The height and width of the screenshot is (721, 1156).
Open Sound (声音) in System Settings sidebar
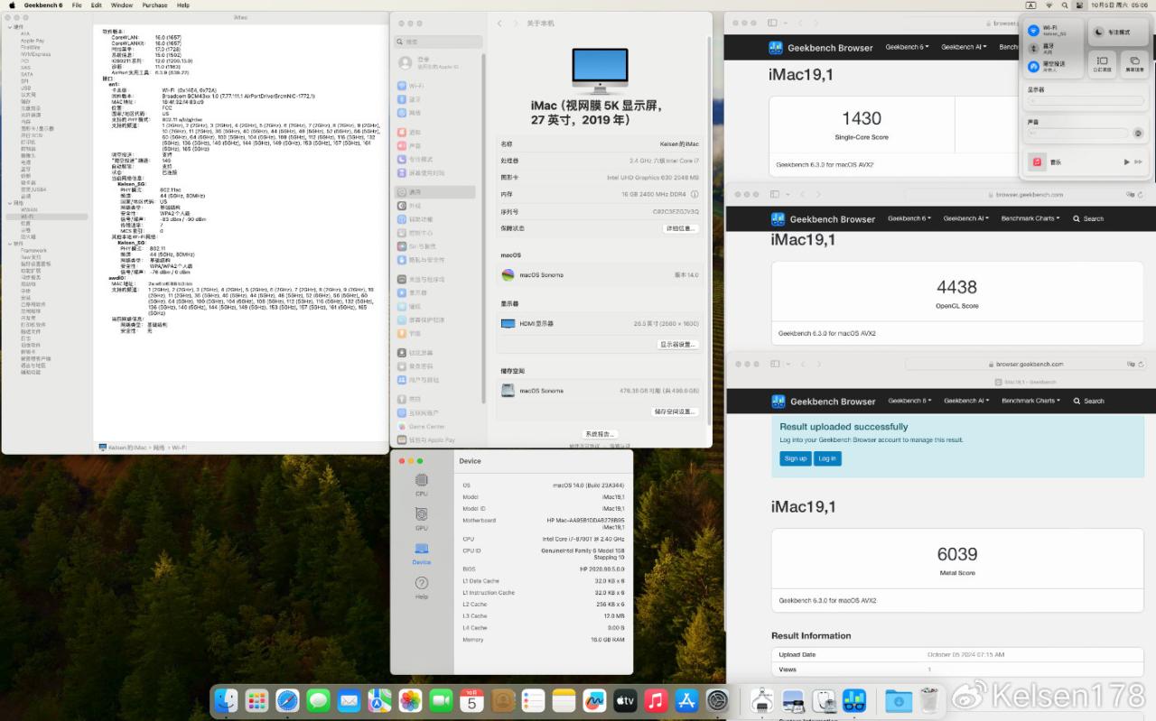pyautogui.click(x=436, y=145)
